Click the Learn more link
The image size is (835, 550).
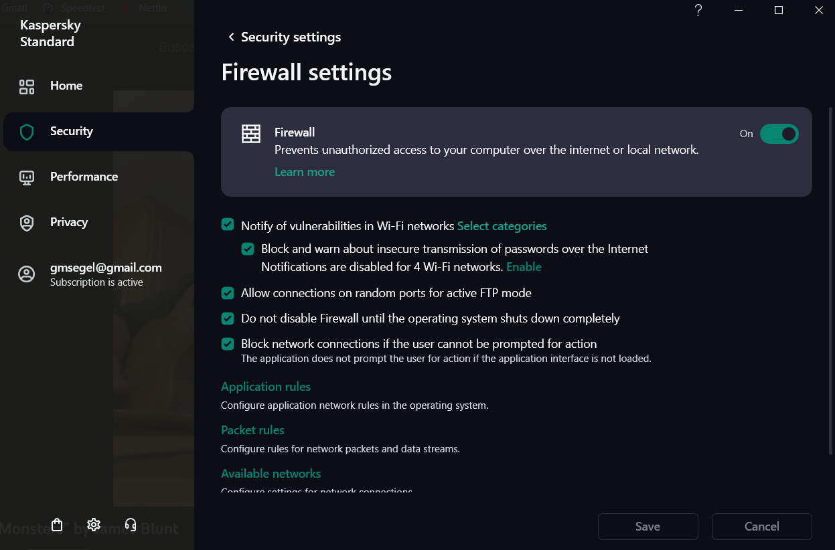click(305, 172)
